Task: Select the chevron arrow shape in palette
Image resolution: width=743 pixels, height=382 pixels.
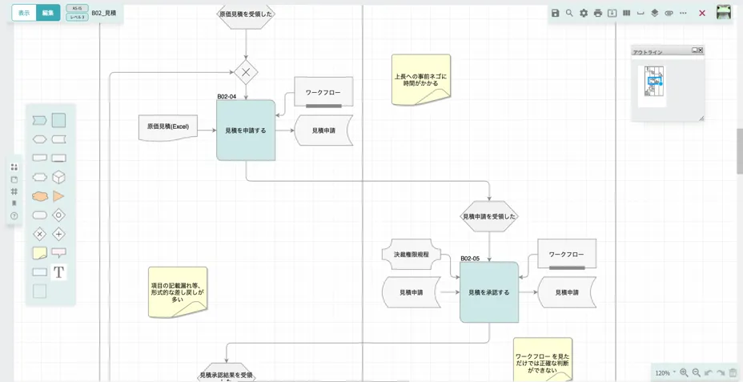Action: (x=40, y=120)
